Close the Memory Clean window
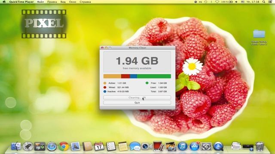This screenshot has width=275, height=154. pyautogui.click(x=102, y=47)
